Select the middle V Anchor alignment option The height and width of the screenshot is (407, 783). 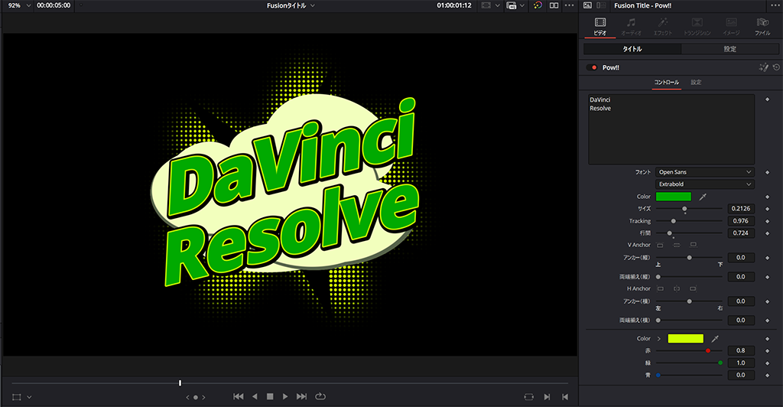point(677,246)
